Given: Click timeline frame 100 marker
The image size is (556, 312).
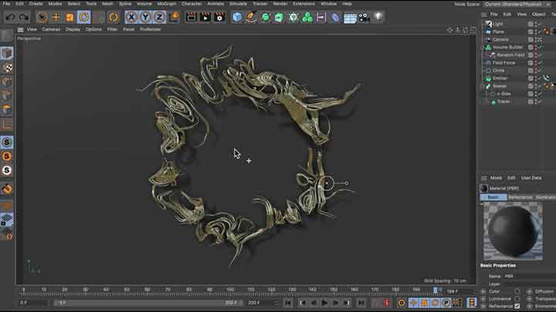Looking at the screenshot, I should [230, 290].
